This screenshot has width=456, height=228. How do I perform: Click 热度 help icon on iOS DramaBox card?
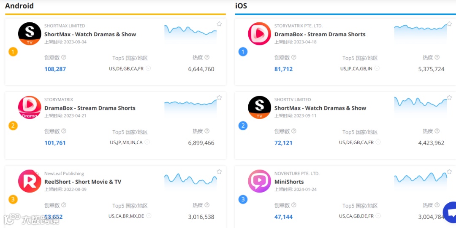[437, 57]
